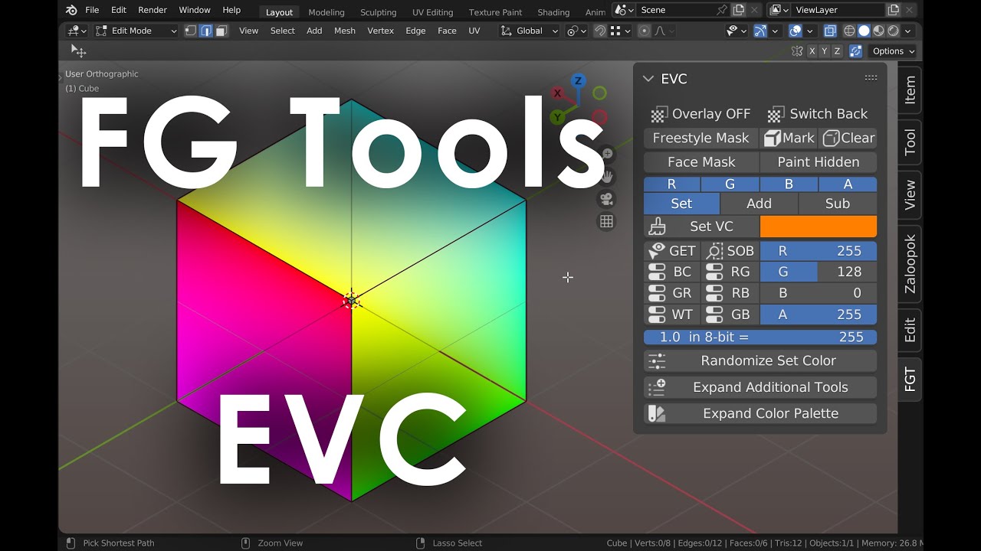
Task: Click green Y axis on navigation gizmo
Action: click(557, 117)
